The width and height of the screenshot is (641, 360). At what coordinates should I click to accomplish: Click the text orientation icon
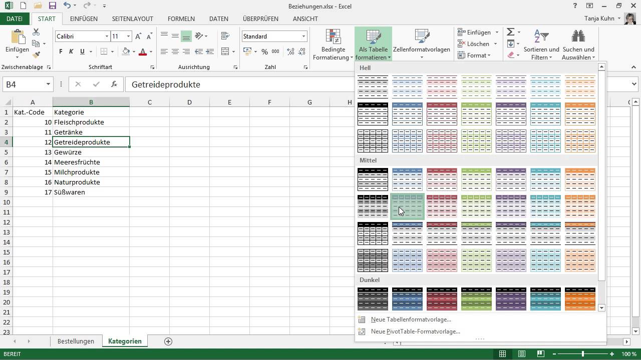point(199,36)
